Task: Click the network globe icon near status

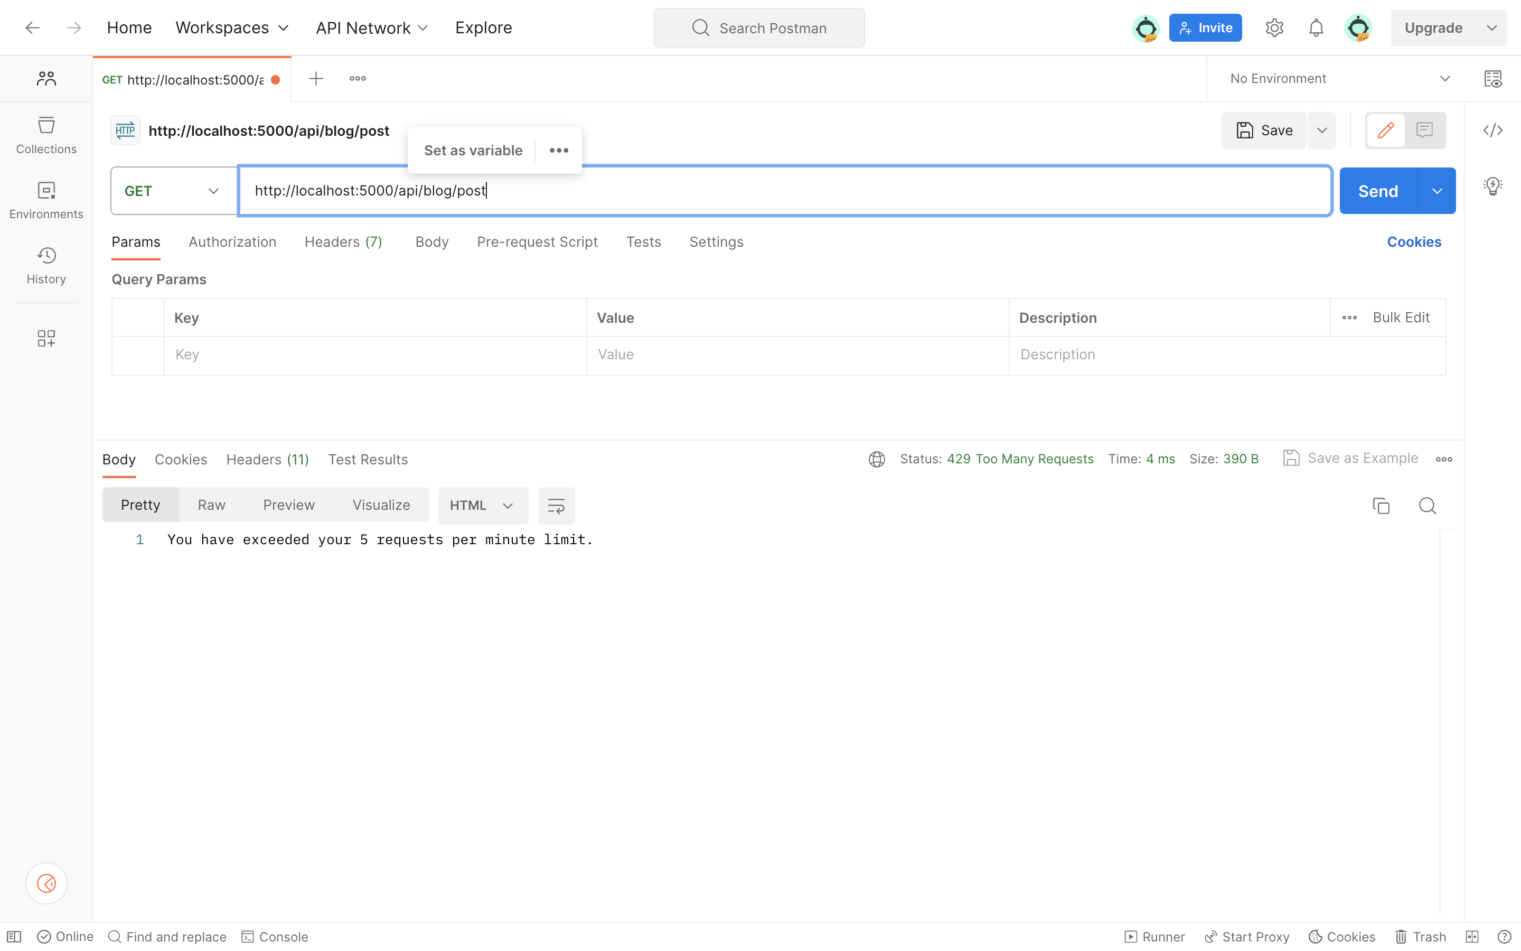Action: 877,459
